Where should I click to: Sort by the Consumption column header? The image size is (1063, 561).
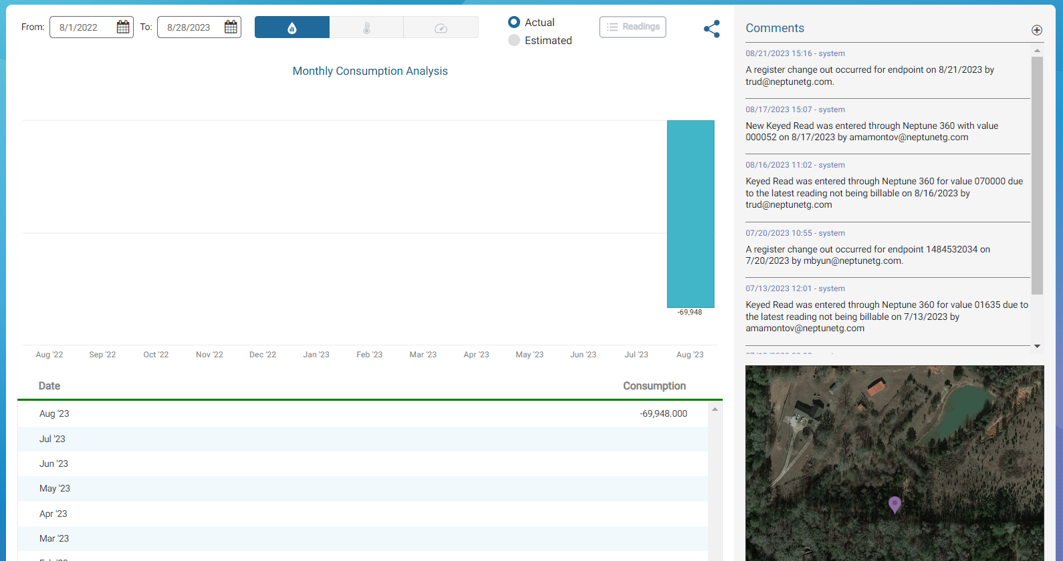pyautogui.click(x=654, y=386)
